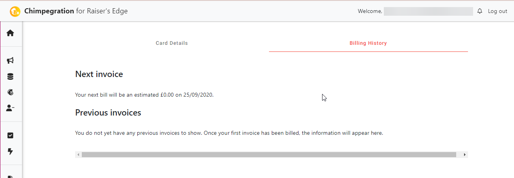
Task: Open the document icon at sidebar bottom
Action: tap(10, 176)
